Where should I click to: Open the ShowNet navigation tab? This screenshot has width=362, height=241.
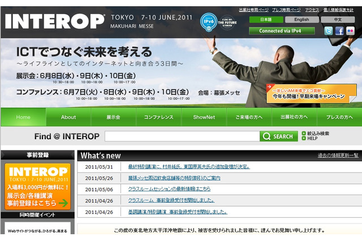[204, 117]
